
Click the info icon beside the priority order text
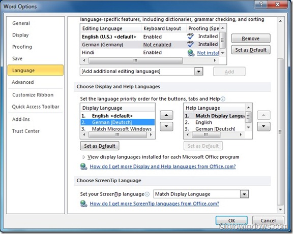(223, 99)
